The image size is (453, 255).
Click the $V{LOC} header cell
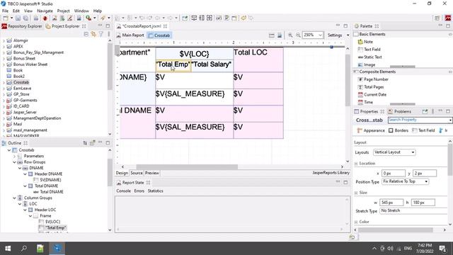[194, 54]
